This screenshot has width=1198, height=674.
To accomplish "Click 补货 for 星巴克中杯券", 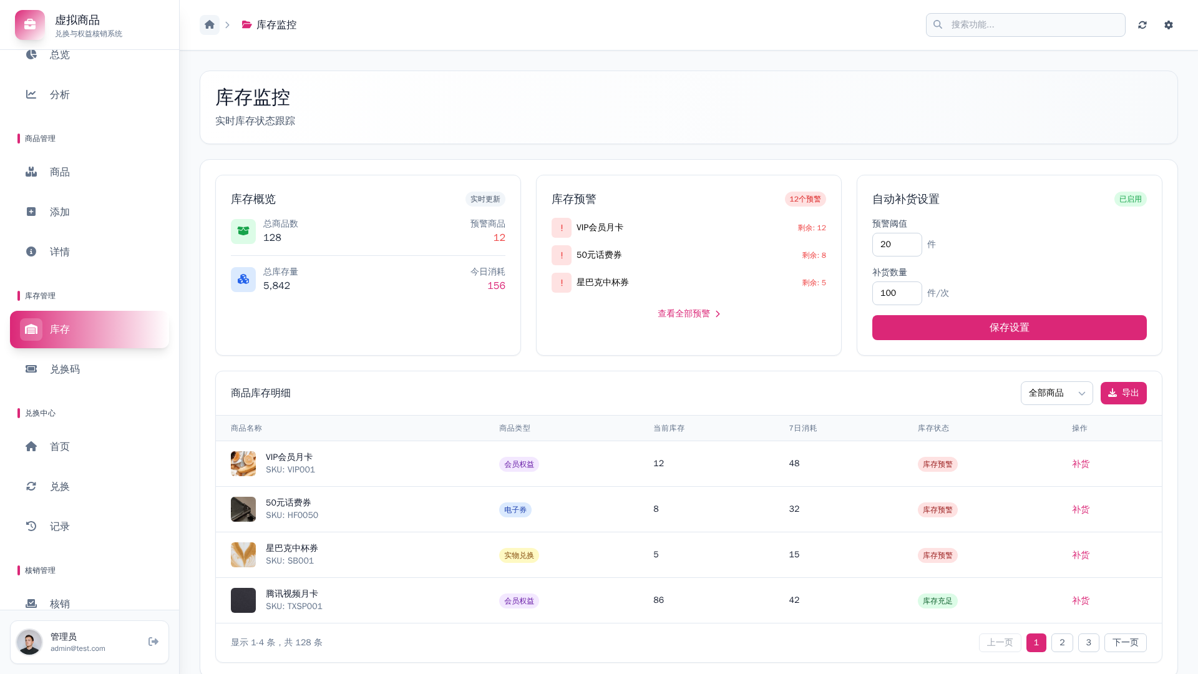I will (x=1080, y=555).
